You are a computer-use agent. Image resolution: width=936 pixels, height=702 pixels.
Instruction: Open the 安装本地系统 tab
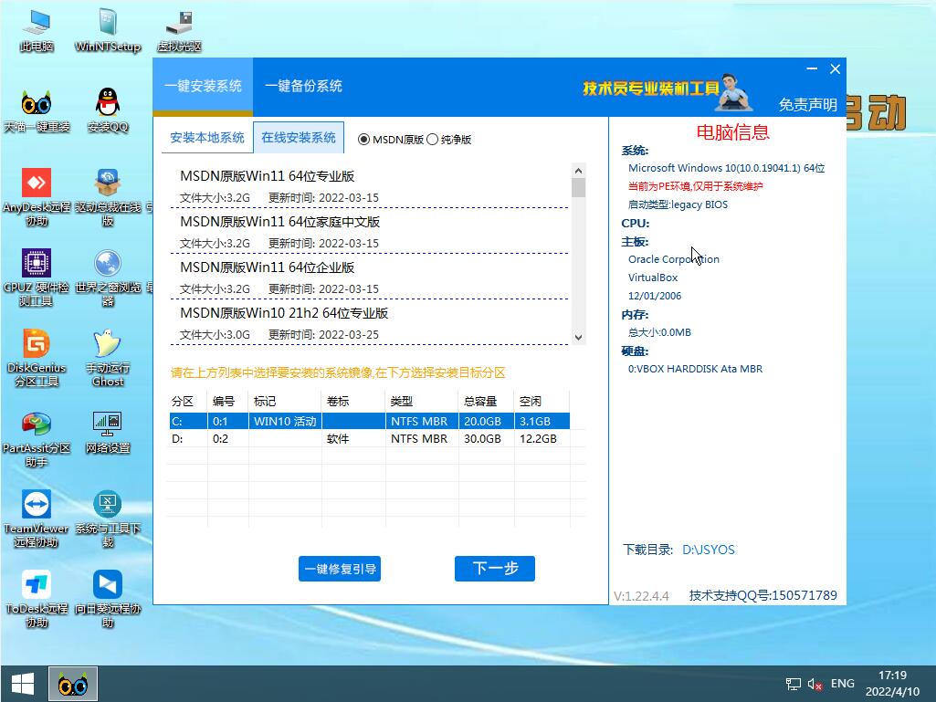point(206,138)
